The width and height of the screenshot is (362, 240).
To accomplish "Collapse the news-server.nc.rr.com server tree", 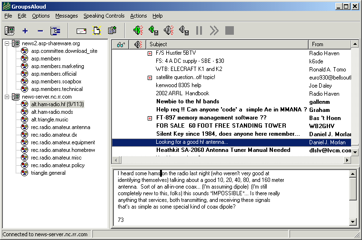I will coord(7,97).
